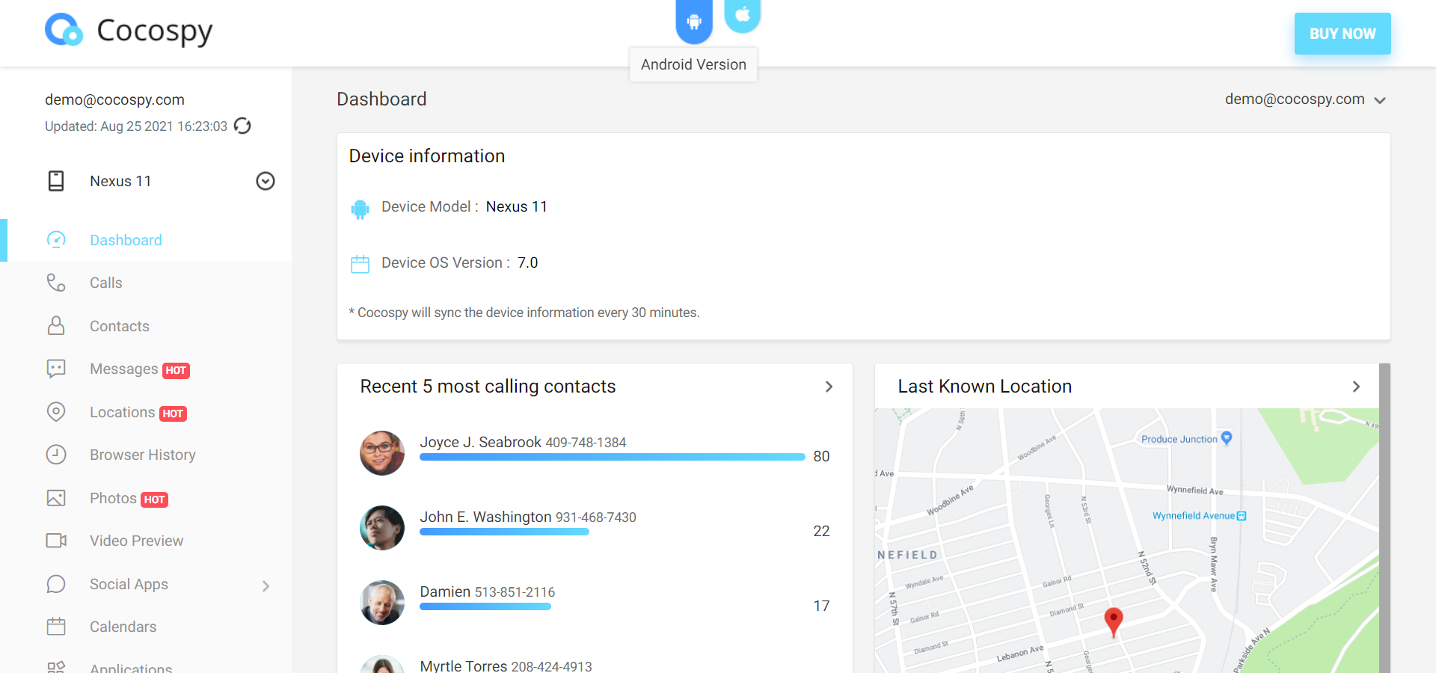Click Produce Junction map label
Screen dimensions: 1436x673
1179,440
